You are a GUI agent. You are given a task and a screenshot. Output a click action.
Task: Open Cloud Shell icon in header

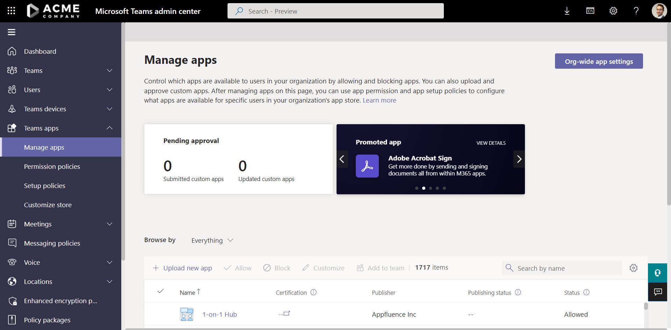point(590,11)
